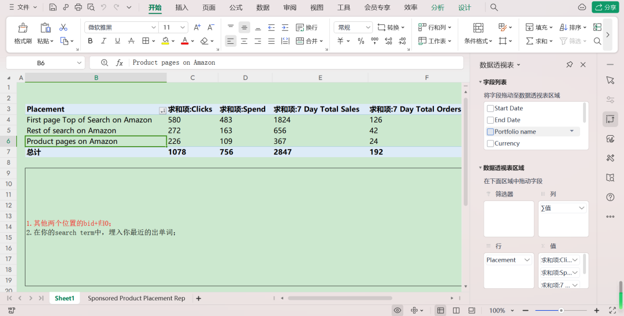The image size is (624, 316).
Task: Expand the Name Box dropdown
Action: pyautogui.click(x=79, y=63)
